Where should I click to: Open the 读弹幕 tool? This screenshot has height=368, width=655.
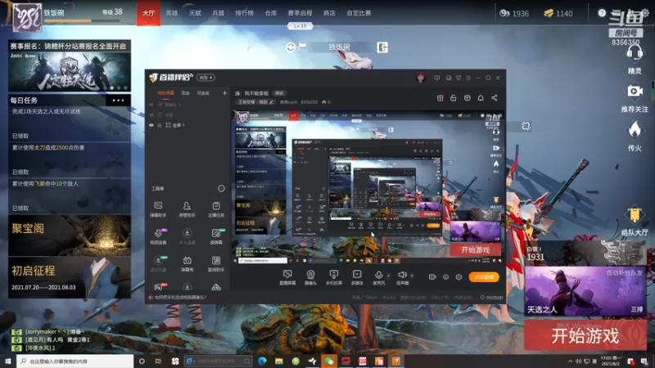pyautogui.click(x=216, y=236)
